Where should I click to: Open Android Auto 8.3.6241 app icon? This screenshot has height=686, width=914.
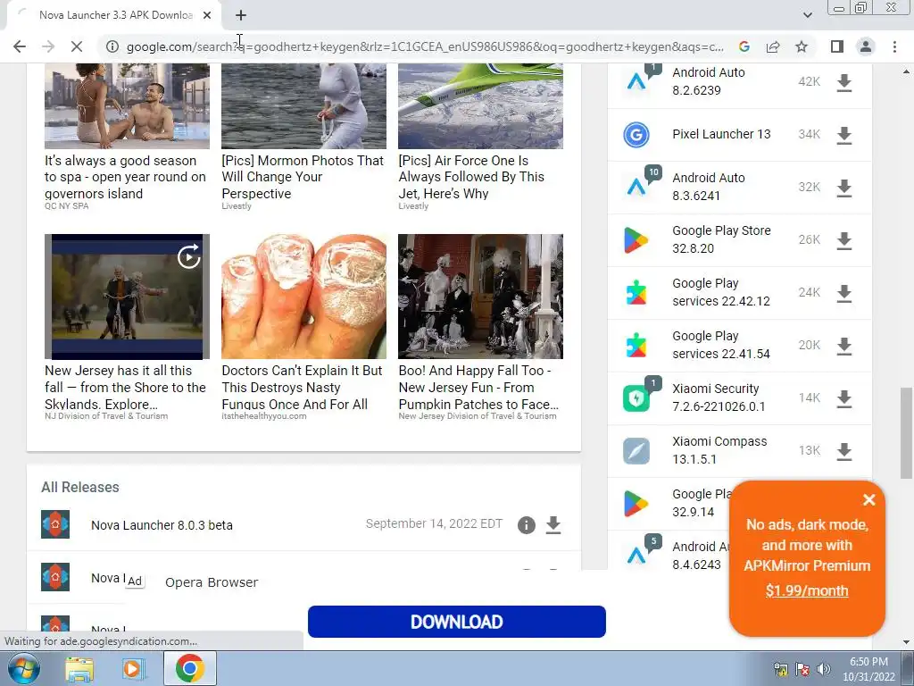pos(636,188)
